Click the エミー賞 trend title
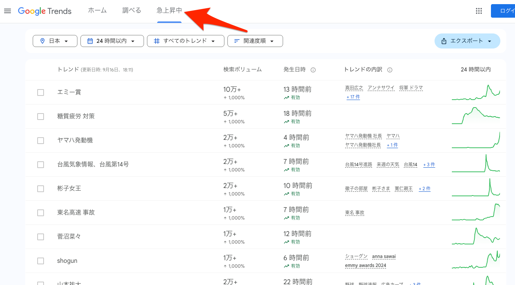The width and height of the screenshot is (515, 285). [x=69, y=92]
